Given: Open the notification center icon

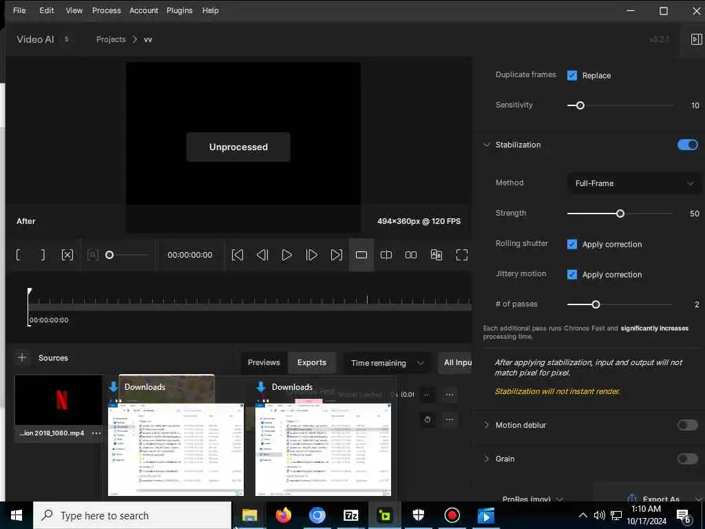Looking at the screenshot, I should pyautogui.click(x=684, y=516).
